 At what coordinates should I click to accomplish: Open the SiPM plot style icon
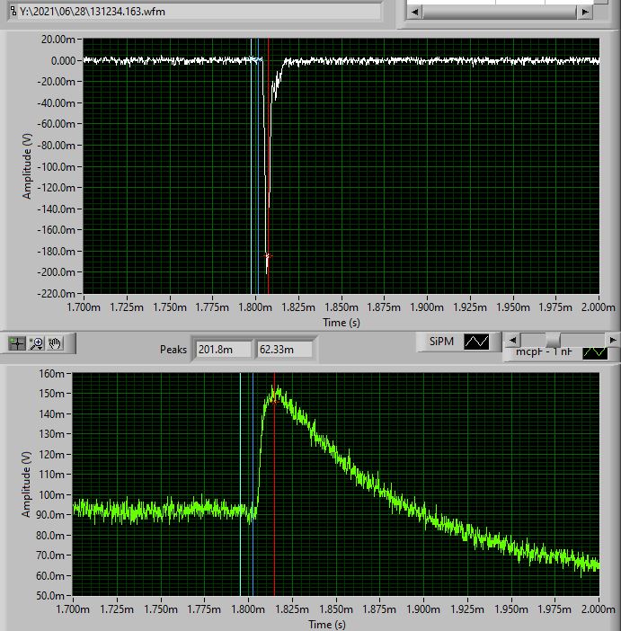click(476, 342)
